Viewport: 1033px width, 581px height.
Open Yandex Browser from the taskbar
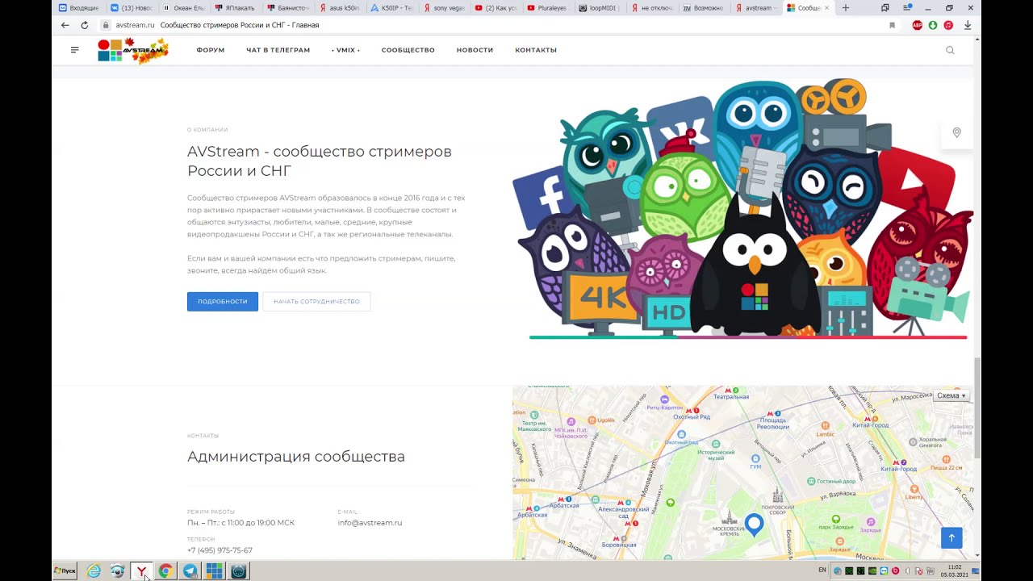(x=141, y=571)
